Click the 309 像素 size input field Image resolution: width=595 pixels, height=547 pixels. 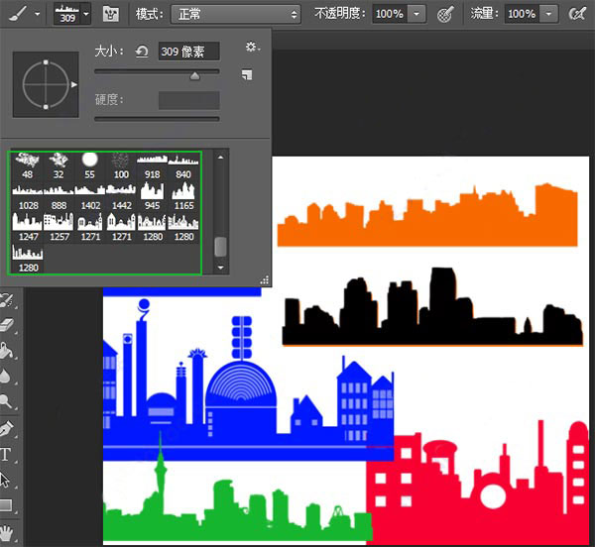(188, 51)
